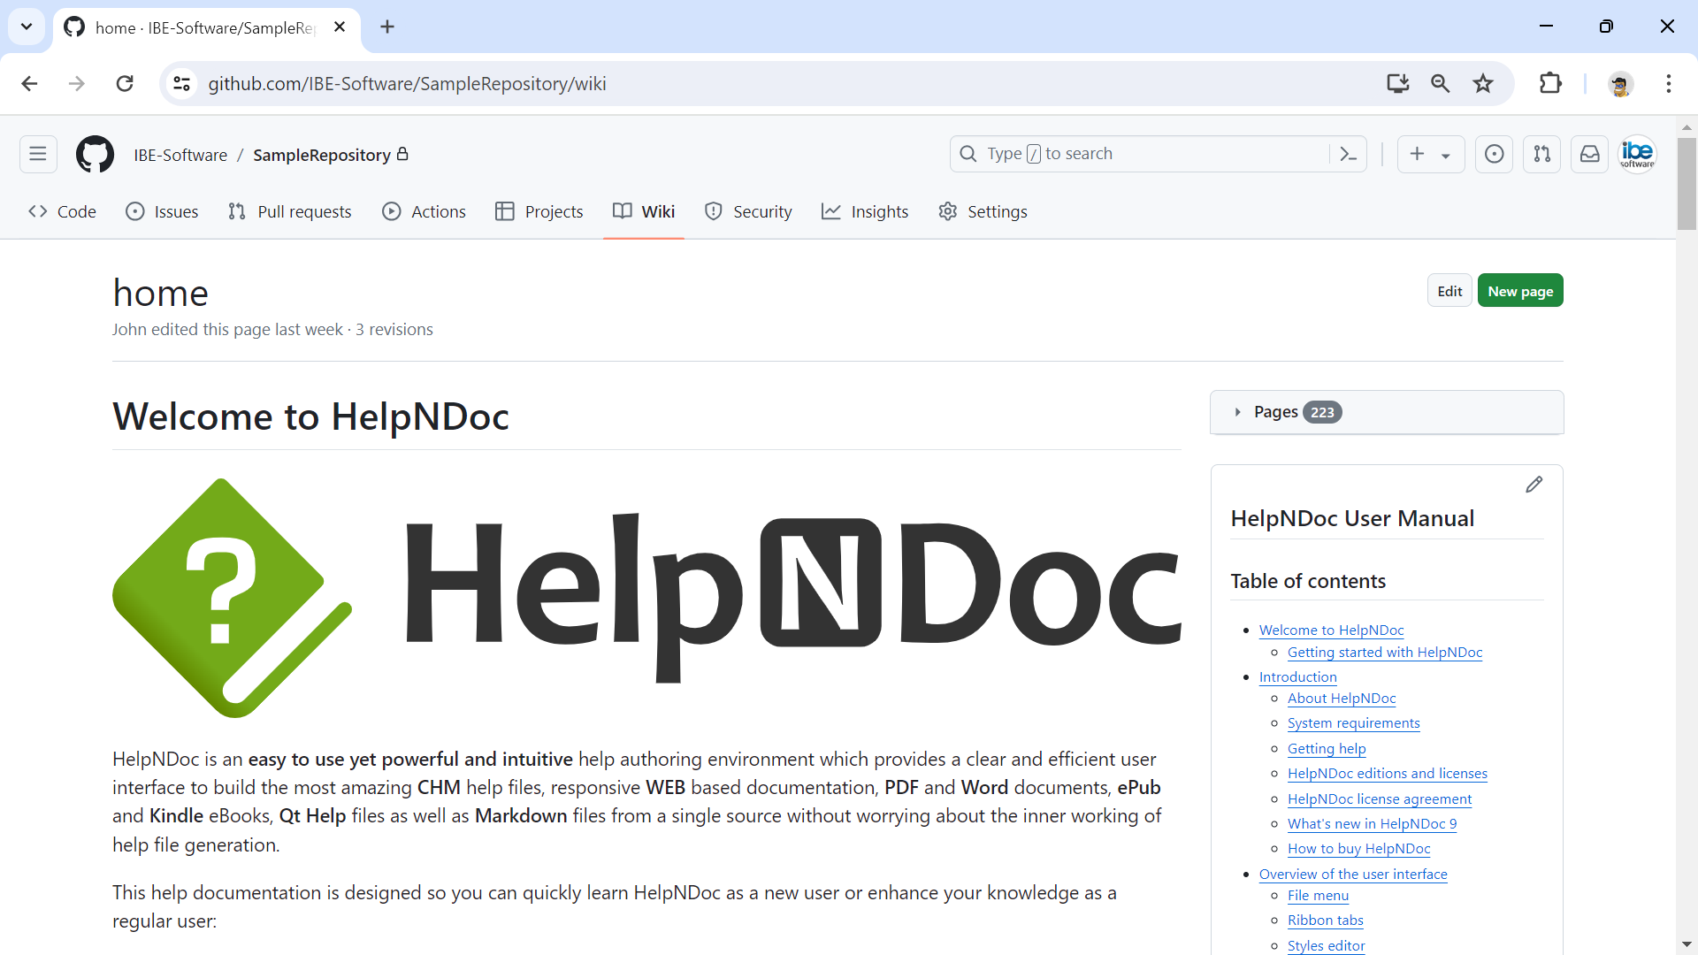Open the repository Settings tab
1698x955 pixels.
point(983,211)
